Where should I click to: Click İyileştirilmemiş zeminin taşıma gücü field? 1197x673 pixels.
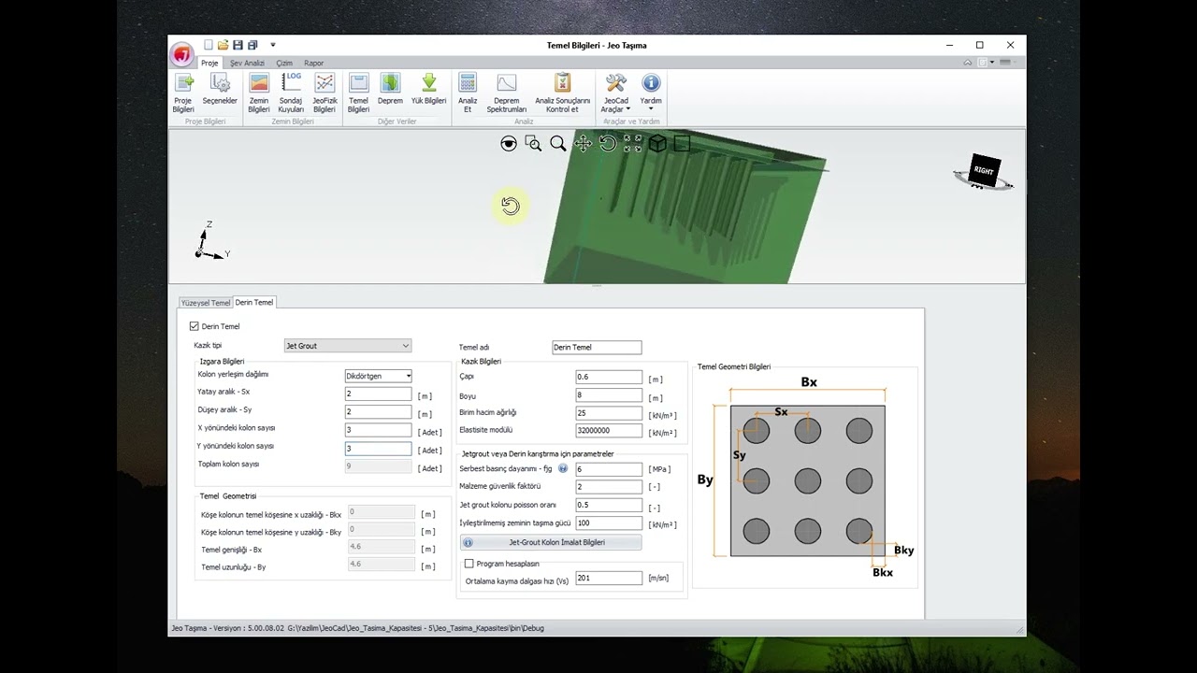point(609,523)
